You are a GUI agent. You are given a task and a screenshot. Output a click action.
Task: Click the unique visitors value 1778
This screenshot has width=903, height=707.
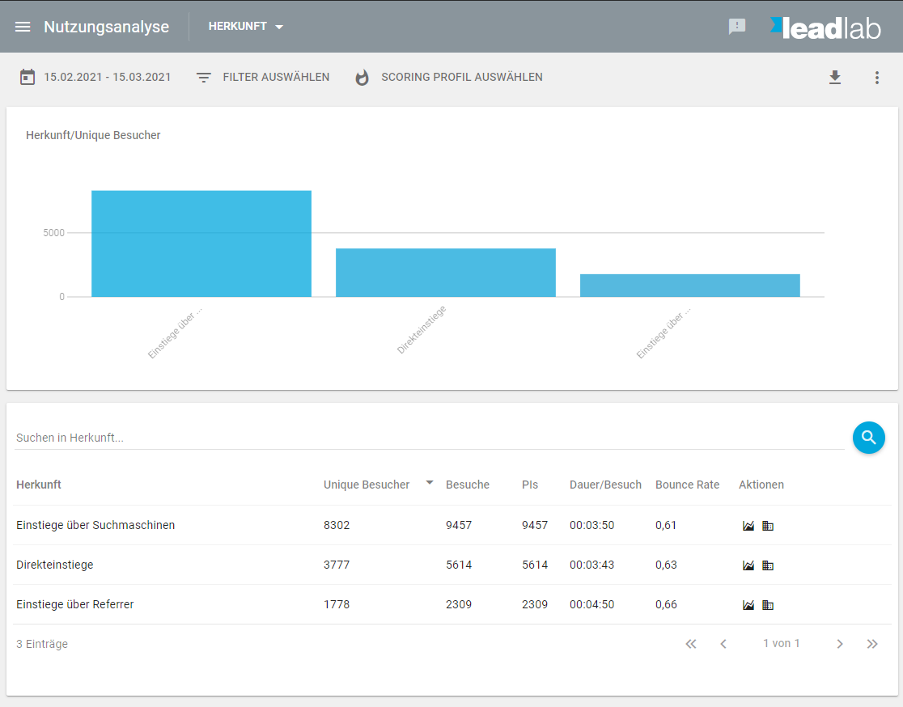pyautogui.click(x=337, y=604)
